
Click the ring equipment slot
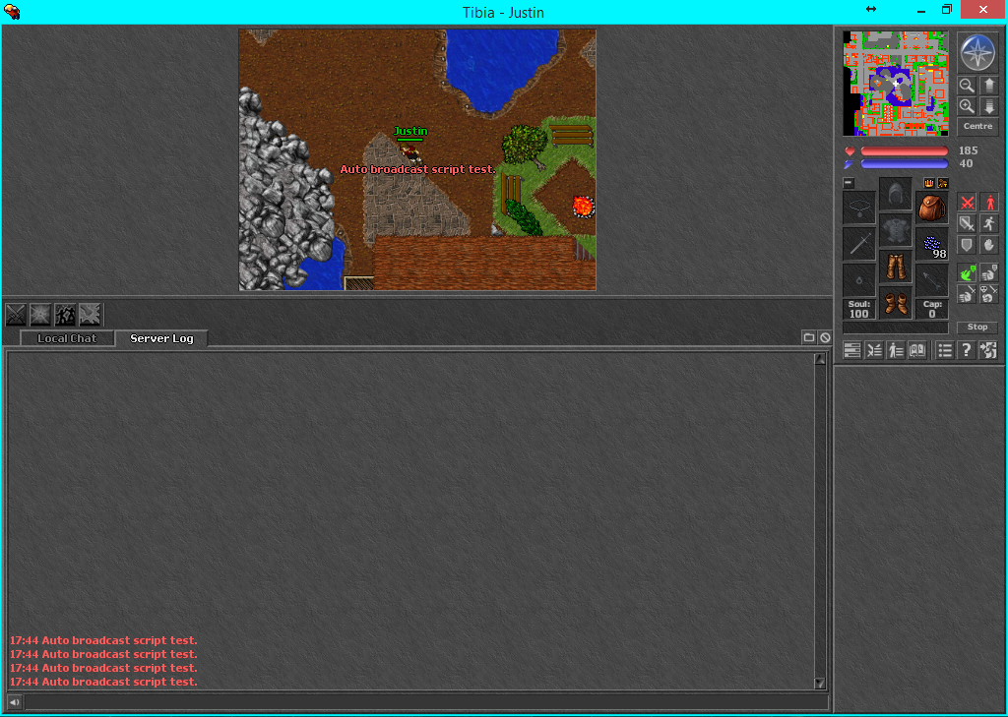click(x=858, y=280)
